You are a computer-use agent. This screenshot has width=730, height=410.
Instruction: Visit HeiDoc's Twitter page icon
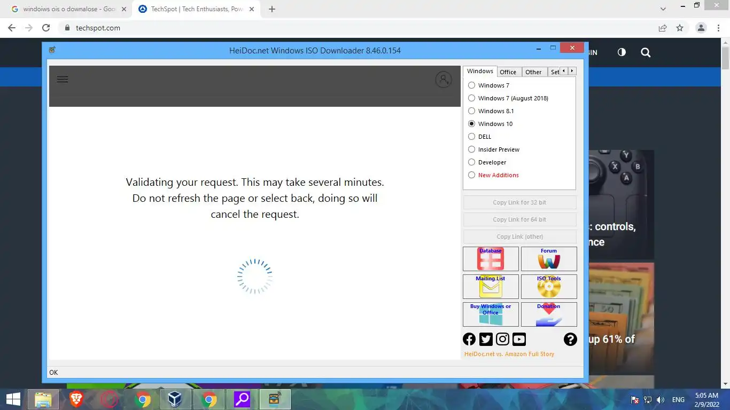click(x=486, y=339)
